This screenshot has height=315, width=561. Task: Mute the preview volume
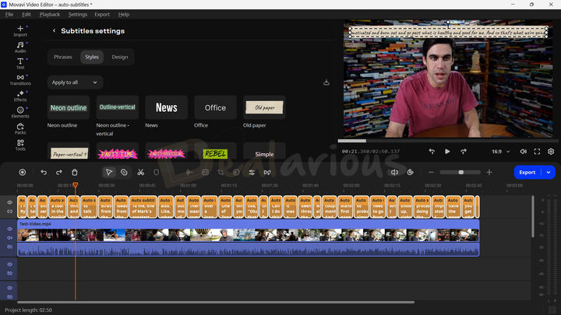[523, 152]
